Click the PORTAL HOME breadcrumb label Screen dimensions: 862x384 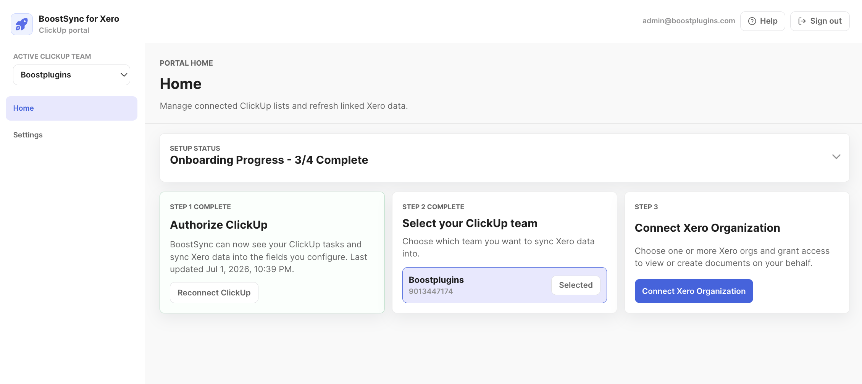pyautogui.click(x=186, y=63)
